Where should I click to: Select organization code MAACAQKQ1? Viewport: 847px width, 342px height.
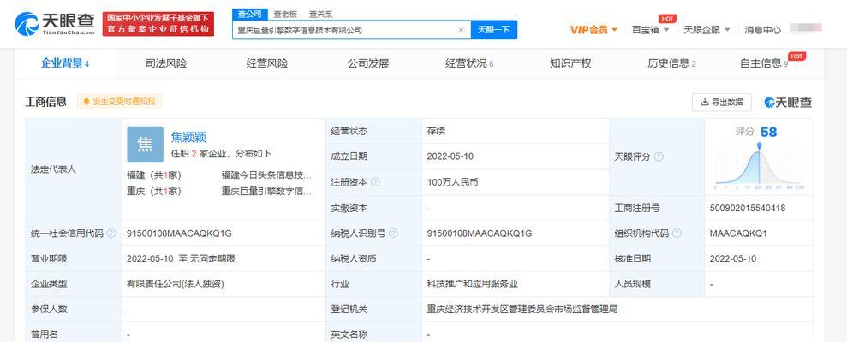tap(738, 233)
